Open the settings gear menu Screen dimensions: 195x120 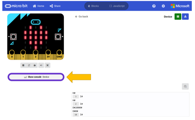163,6
